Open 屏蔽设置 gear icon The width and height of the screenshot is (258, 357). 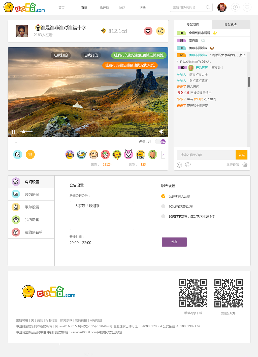(245, 165)
